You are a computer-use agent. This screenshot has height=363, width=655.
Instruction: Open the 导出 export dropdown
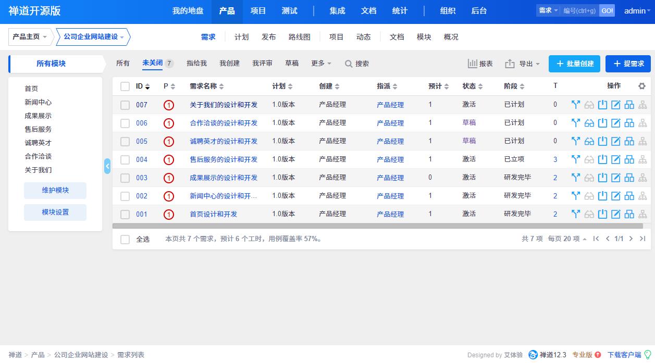pyautogui.click(x=523, y=64)
